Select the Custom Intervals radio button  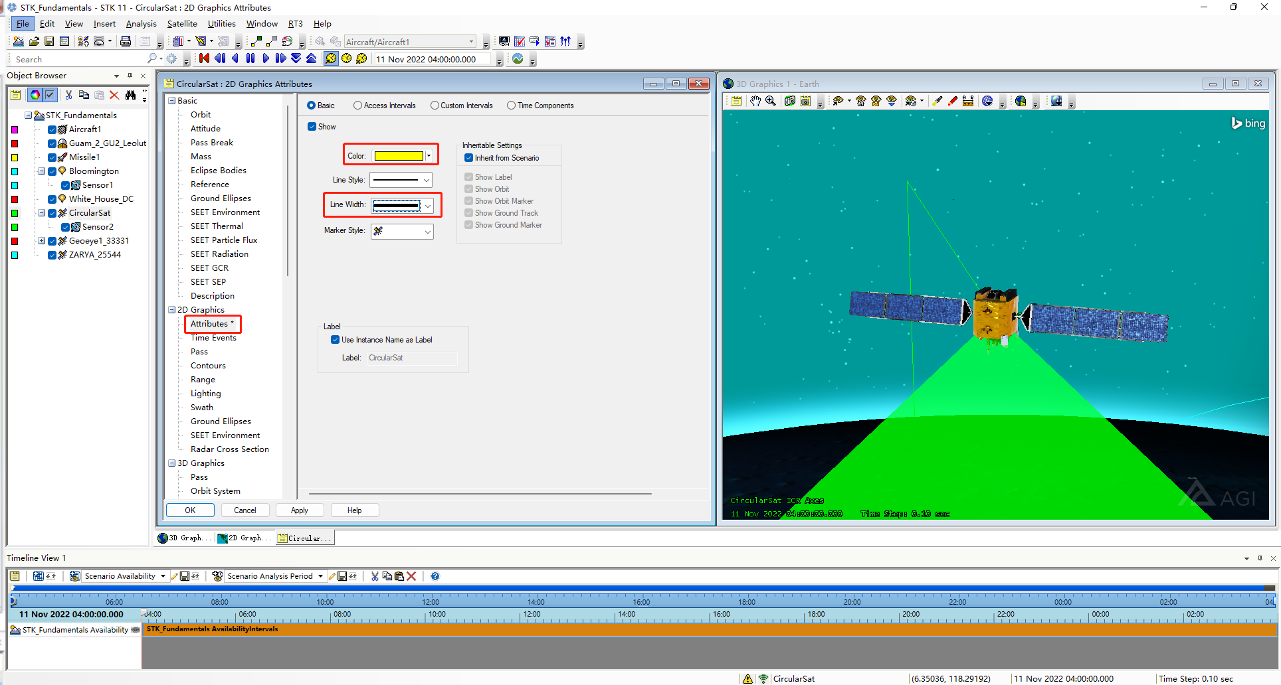[435, 105]
